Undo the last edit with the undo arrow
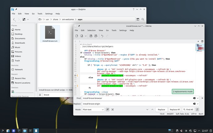The image size is (213, 133). 102,36
